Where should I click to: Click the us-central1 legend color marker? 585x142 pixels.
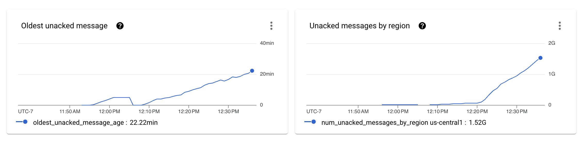(313, 122)
